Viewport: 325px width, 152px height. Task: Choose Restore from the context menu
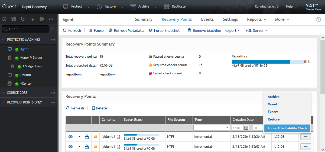[274, 119]
